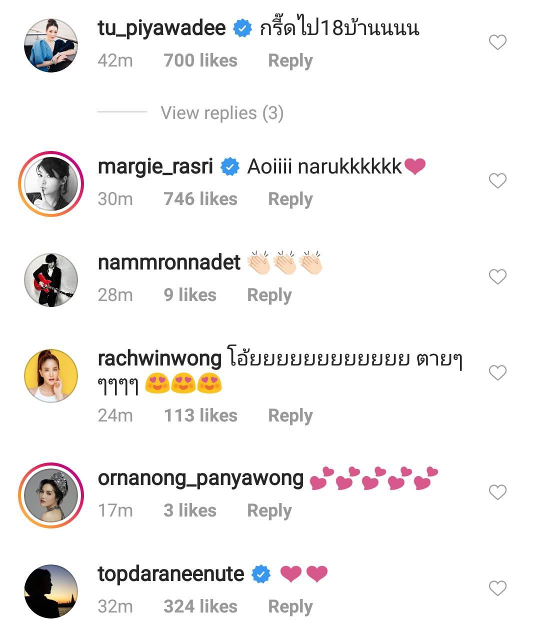Expand View replies (3) under tu_piyawadee
The width and height of the screenshot is (540, 635).
pyautogui.click(x=221, y=113)
